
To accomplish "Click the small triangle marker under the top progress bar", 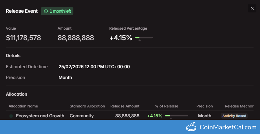I will 140,40.
